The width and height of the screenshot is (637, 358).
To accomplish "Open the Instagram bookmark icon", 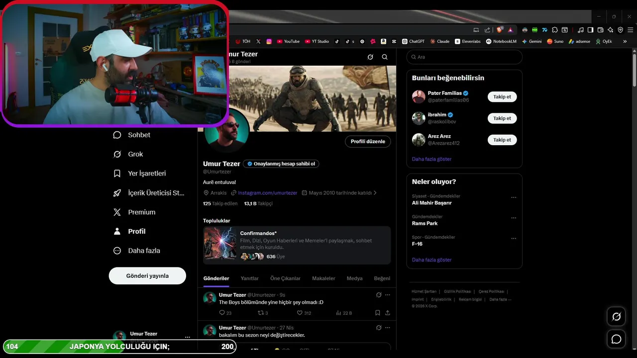I will pyautogui.click(x=269, y=41).
